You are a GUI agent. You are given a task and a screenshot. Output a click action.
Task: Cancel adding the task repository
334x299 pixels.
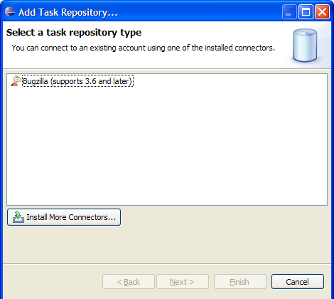[x=298, y=282]
